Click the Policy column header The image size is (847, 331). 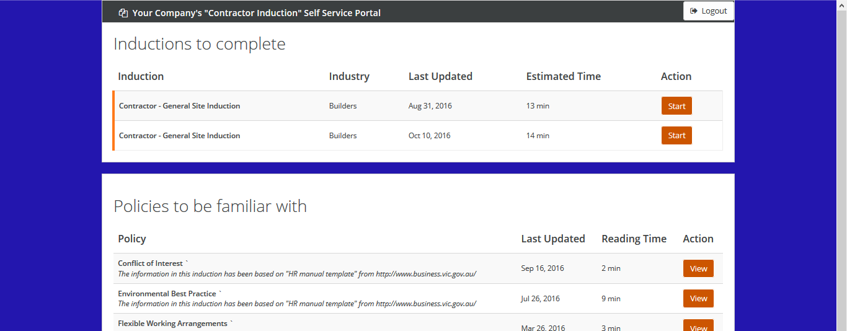coord(132,239)
